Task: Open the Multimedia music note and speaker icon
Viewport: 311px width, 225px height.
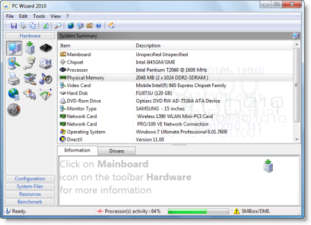Action: click(x=45, y=79)
